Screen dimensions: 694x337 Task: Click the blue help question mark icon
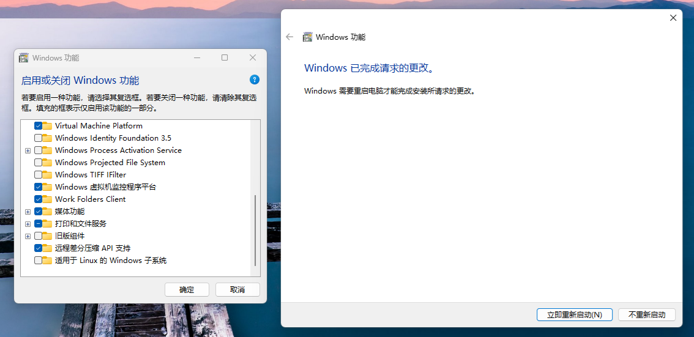click(x=255, y=80)
